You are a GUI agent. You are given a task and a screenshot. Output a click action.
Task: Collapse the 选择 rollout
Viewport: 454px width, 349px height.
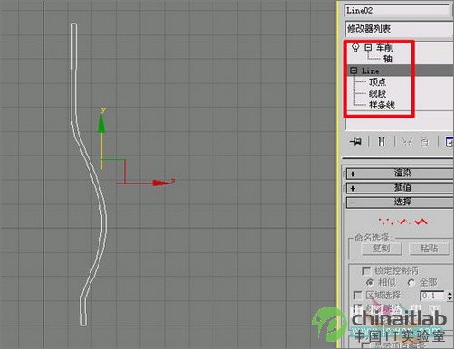click(x=400, y=202)
